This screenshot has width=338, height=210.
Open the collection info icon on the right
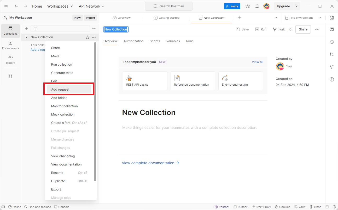332,79
